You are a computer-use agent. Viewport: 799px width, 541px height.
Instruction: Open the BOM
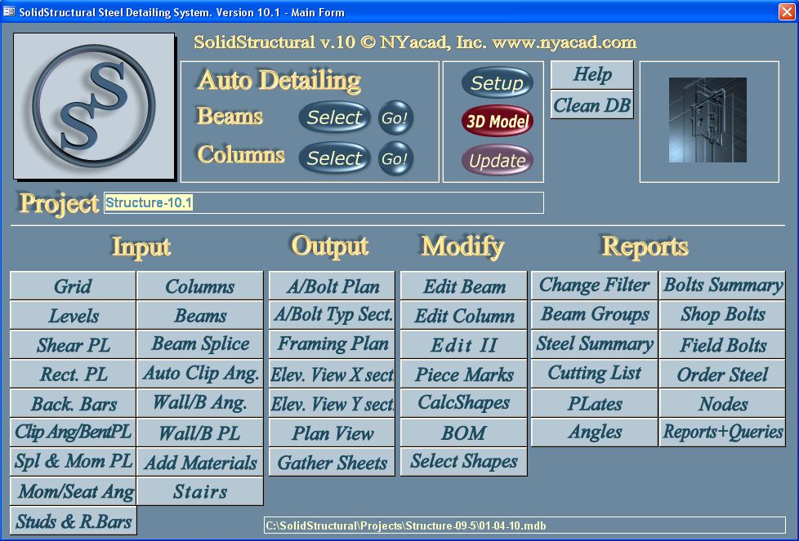point(464,432)
